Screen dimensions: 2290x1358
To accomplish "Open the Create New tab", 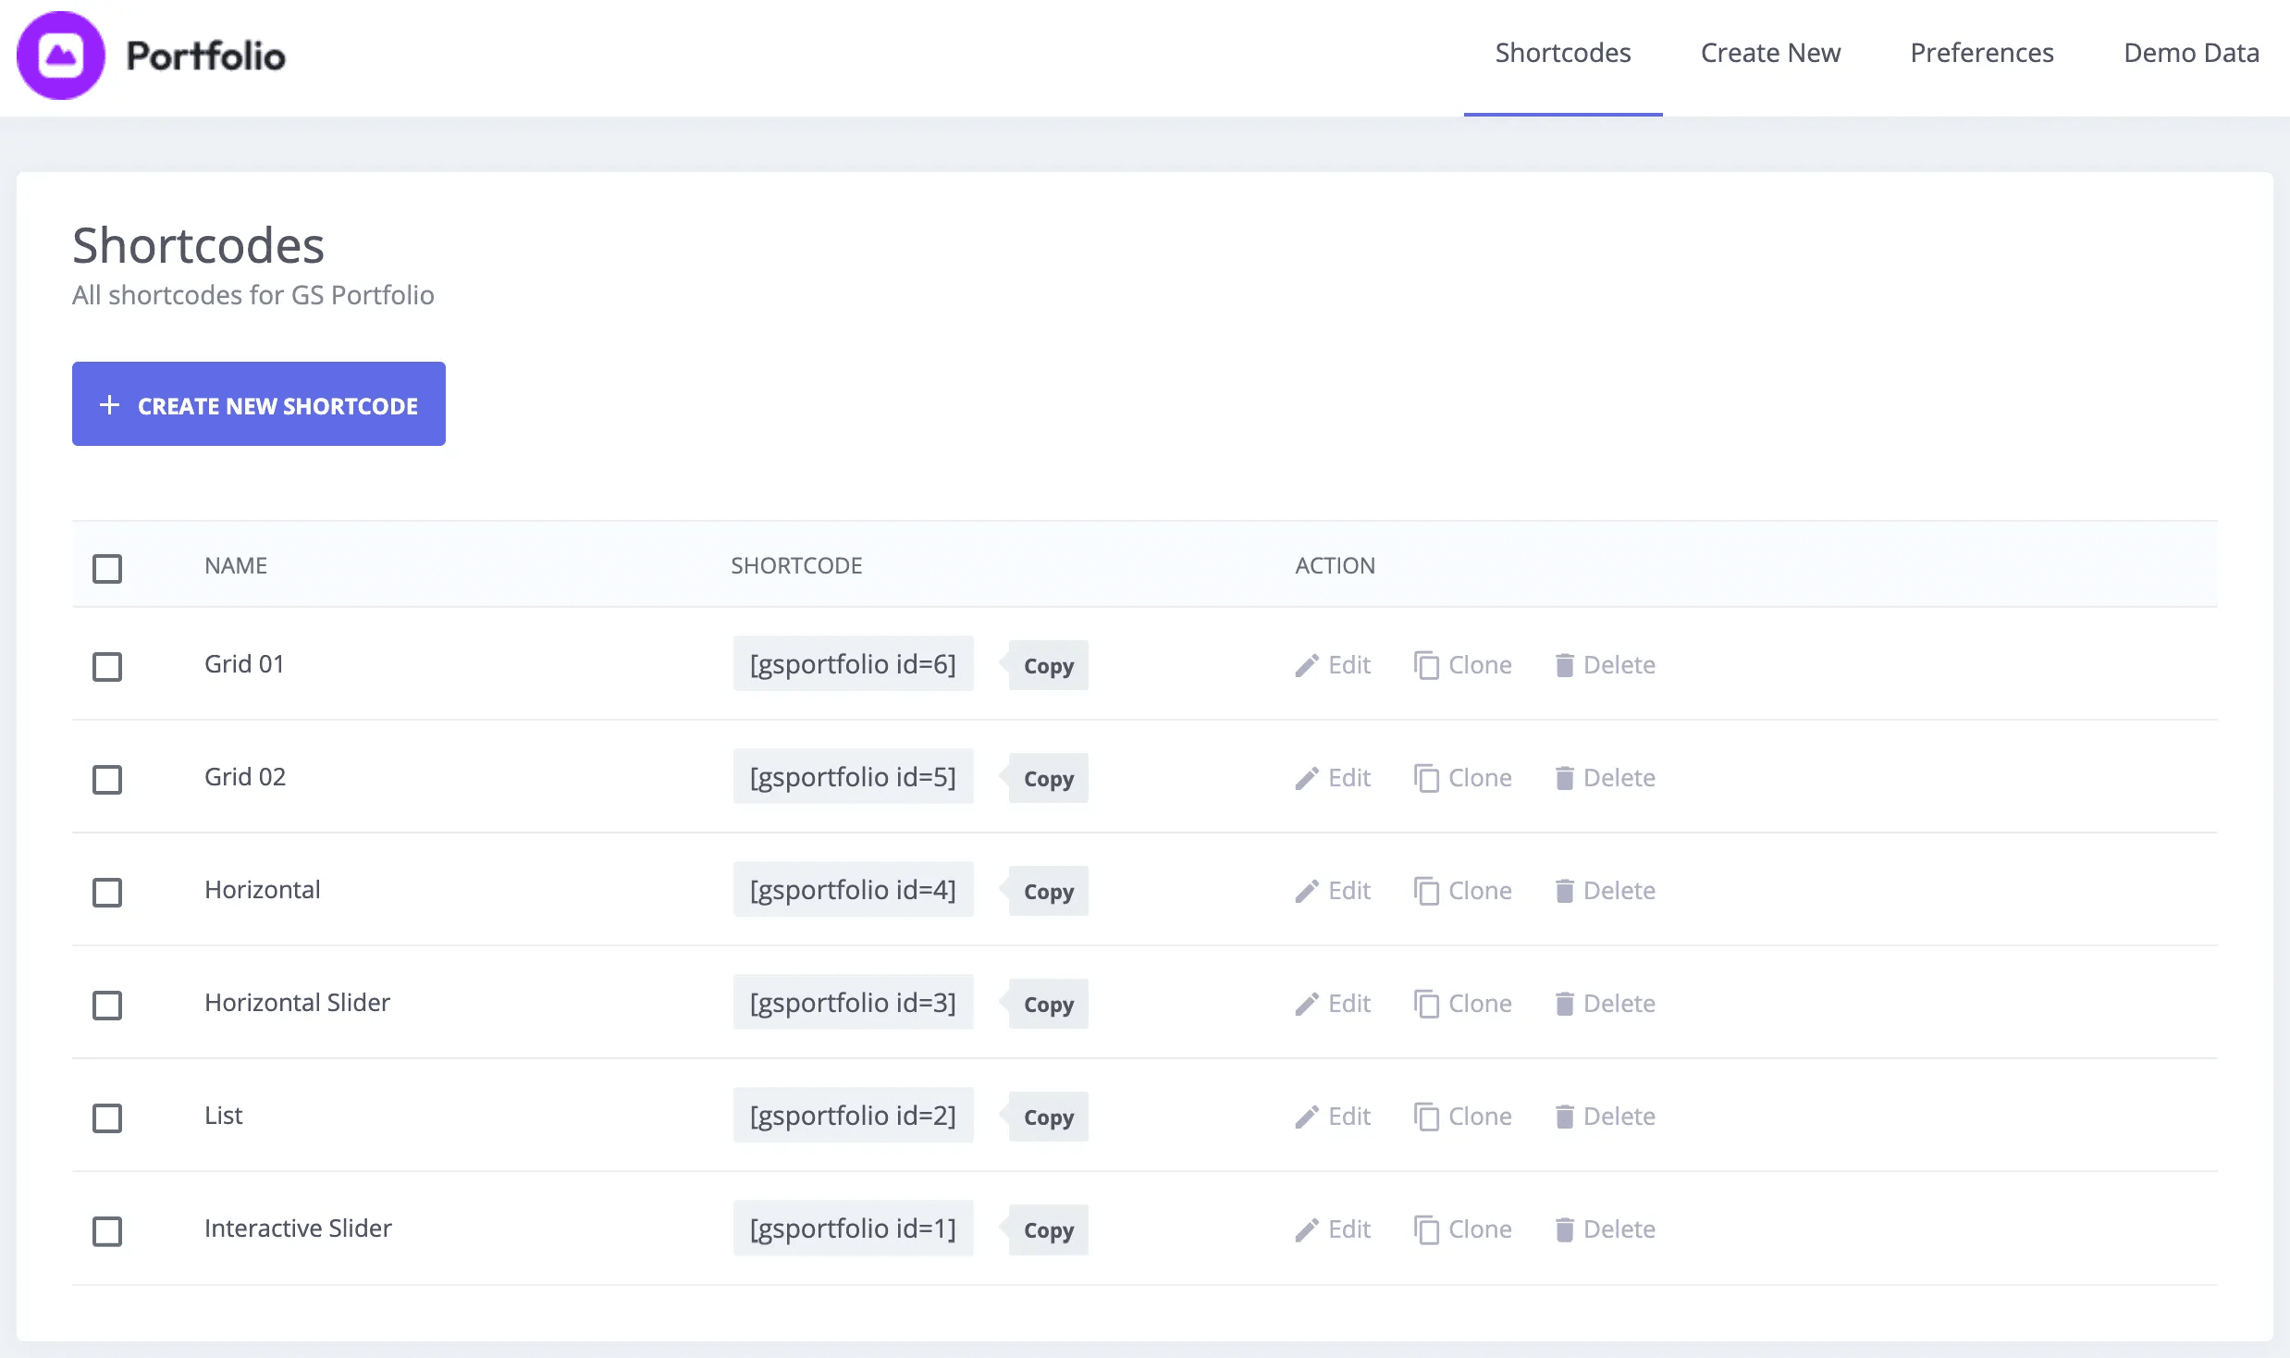I will point(1770,53).
